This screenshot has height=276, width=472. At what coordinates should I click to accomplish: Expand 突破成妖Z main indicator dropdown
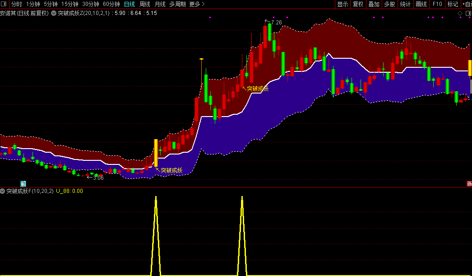(x=54, y=13)
